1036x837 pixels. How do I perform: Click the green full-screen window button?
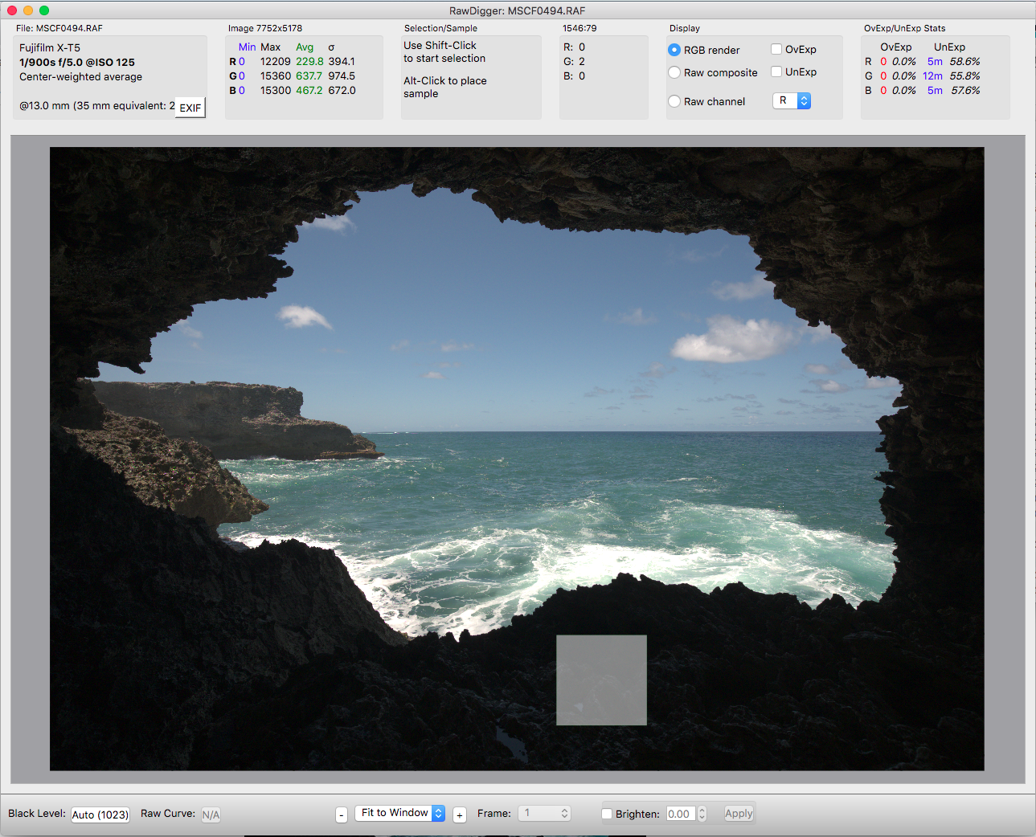point(44,10)
